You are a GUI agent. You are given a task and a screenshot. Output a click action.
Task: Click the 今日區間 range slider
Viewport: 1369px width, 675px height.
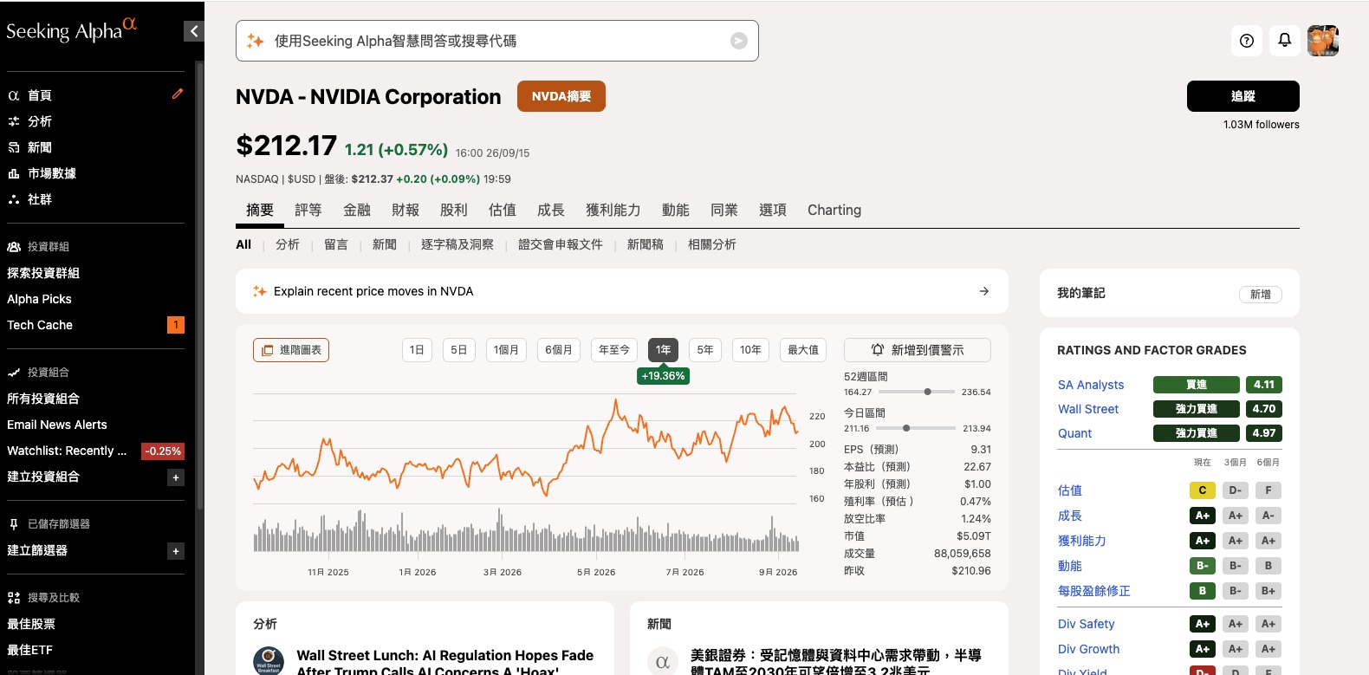coord(917,428)
